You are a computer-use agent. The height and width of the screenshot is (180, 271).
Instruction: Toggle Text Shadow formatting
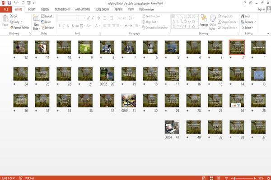(73, 26)
